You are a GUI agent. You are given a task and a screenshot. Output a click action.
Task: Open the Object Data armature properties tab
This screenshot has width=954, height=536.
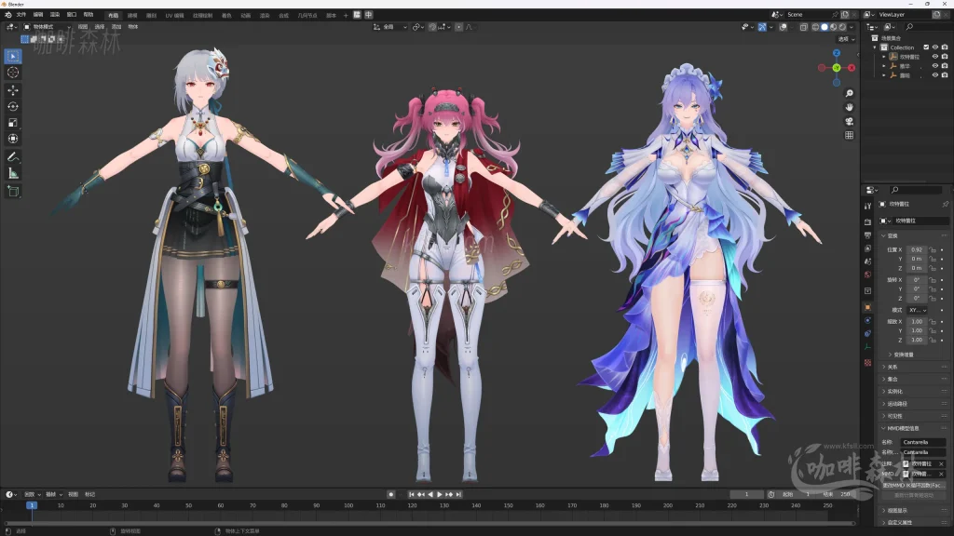[867, 348]
